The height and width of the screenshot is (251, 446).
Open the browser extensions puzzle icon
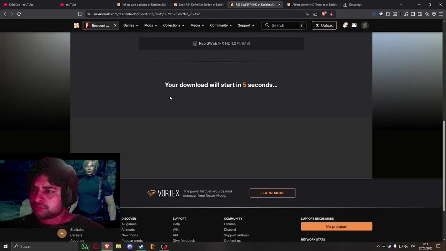tap(388, 14)
